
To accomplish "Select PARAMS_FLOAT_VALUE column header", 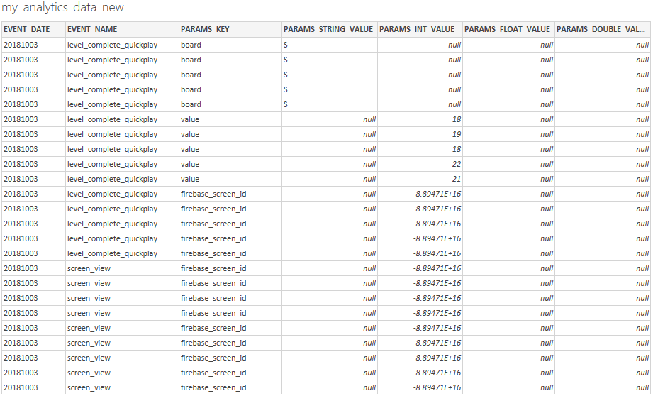I will (507, 29).
